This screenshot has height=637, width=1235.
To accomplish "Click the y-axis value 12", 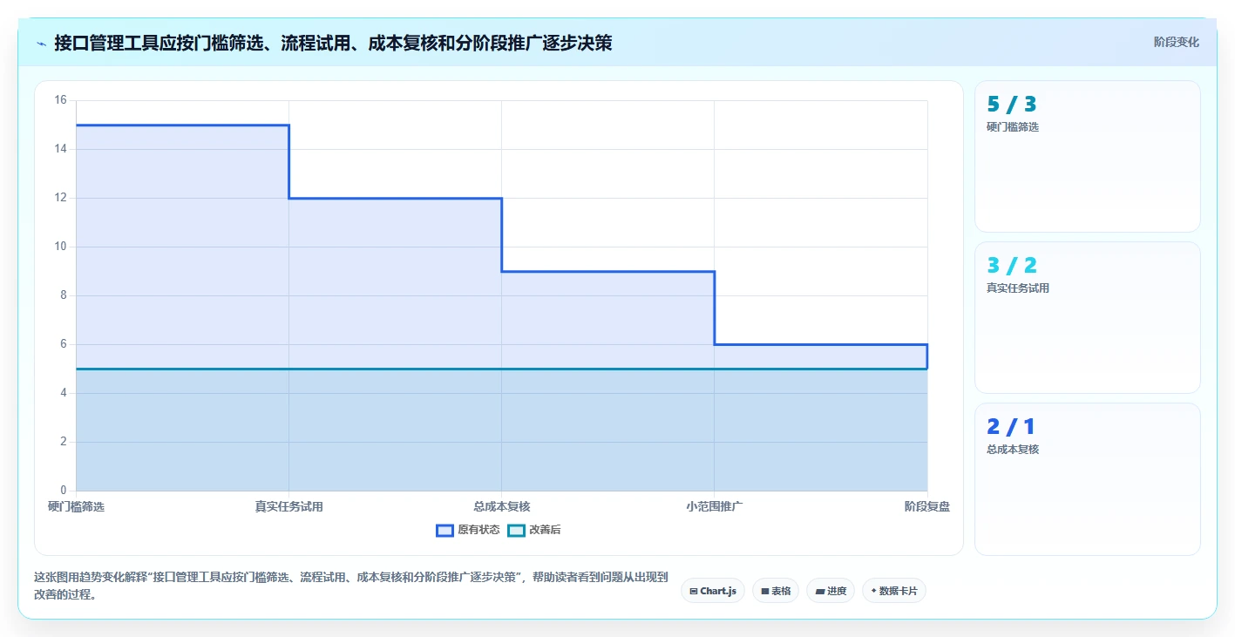I will [60, 198].
